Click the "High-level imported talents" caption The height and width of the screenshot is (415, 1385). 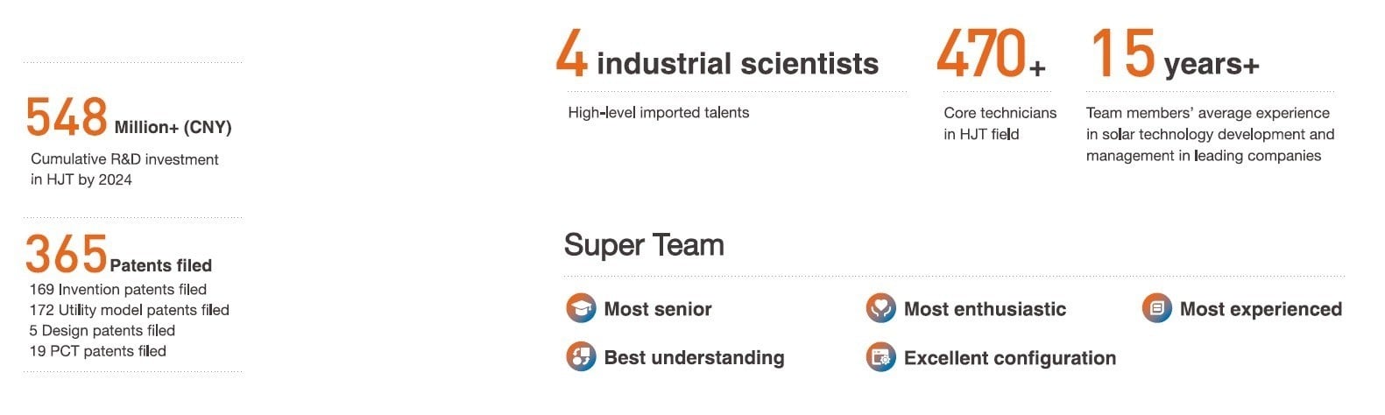pos(659,112)
